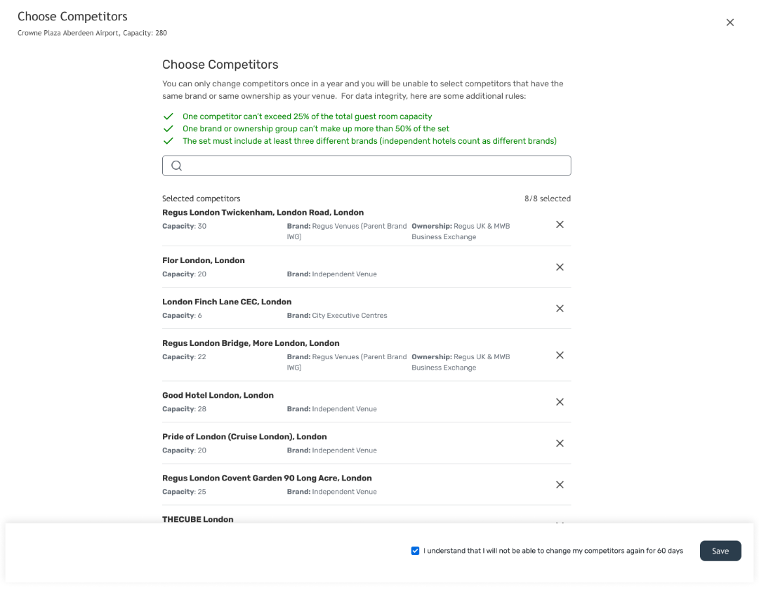Close the Choose Competitors dialog

tap(730, 22)
